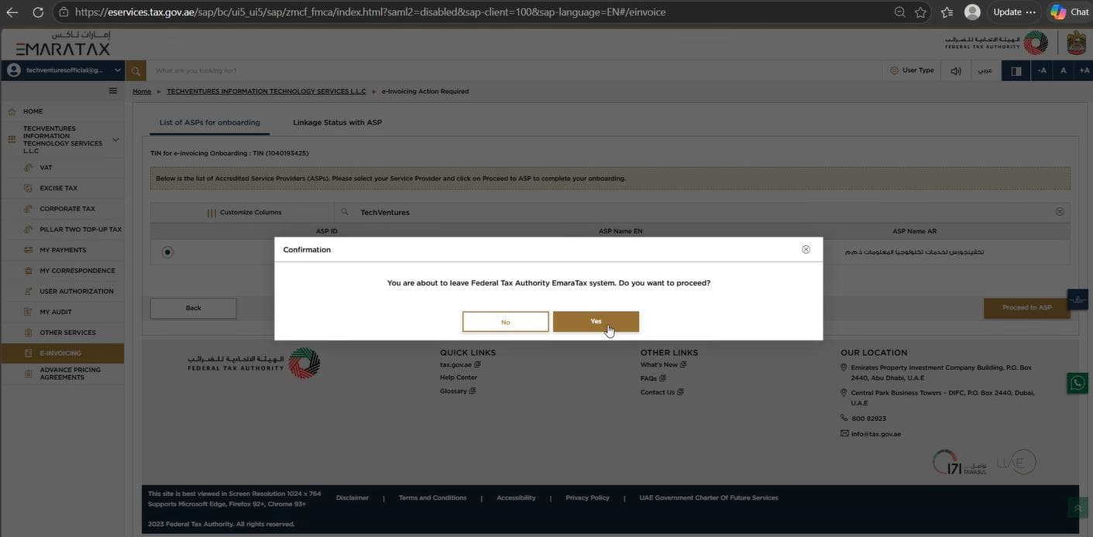
Task: Open Customize Columns
Action: pos(244,213)
